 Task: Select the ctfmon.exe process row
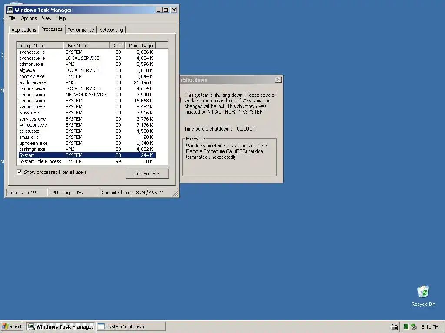click(87, 64)
